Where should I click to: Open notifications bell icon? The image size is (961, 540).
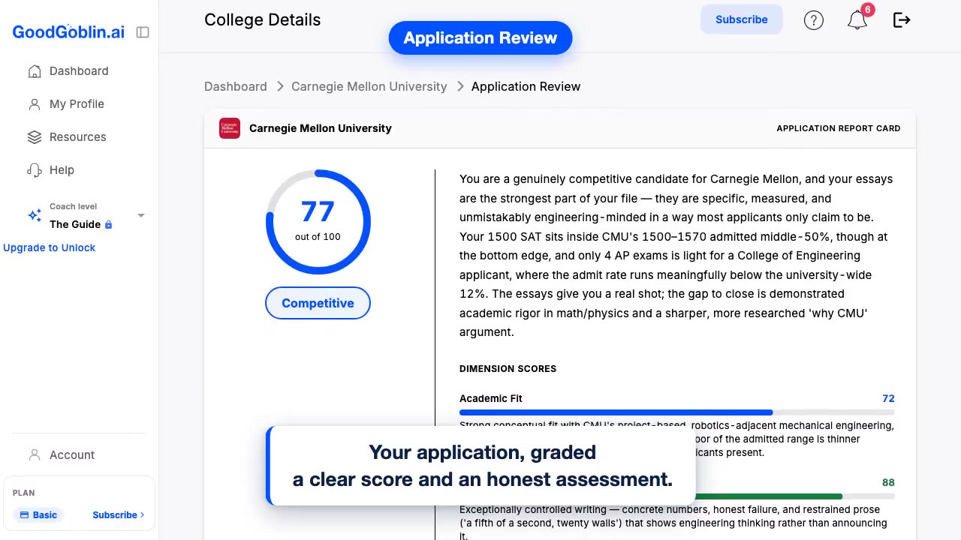pyautogui.click(x=857, y=21)
